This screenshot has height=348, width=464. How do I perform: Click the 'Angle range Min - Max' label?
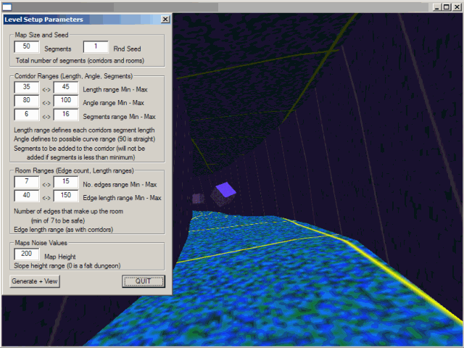113,103
